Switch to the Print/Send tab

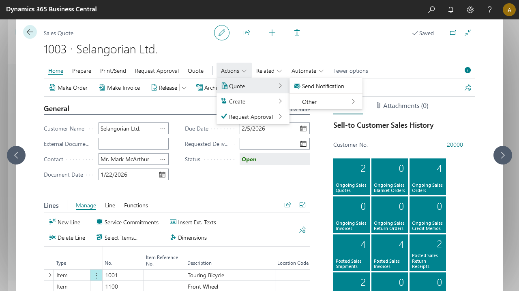pos(113,71)
